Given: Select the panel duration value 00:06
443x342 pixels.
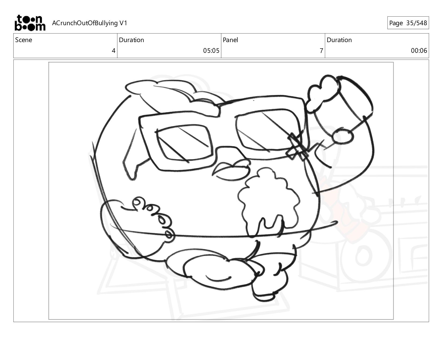Looking at the screenshot, I should (x=419, y=51).
